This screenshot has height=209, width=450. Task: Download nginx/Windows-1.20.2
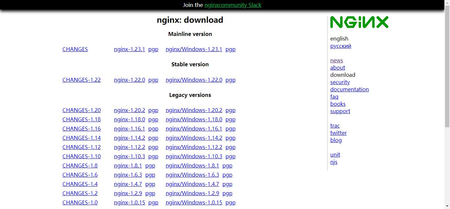click(194, 110)
